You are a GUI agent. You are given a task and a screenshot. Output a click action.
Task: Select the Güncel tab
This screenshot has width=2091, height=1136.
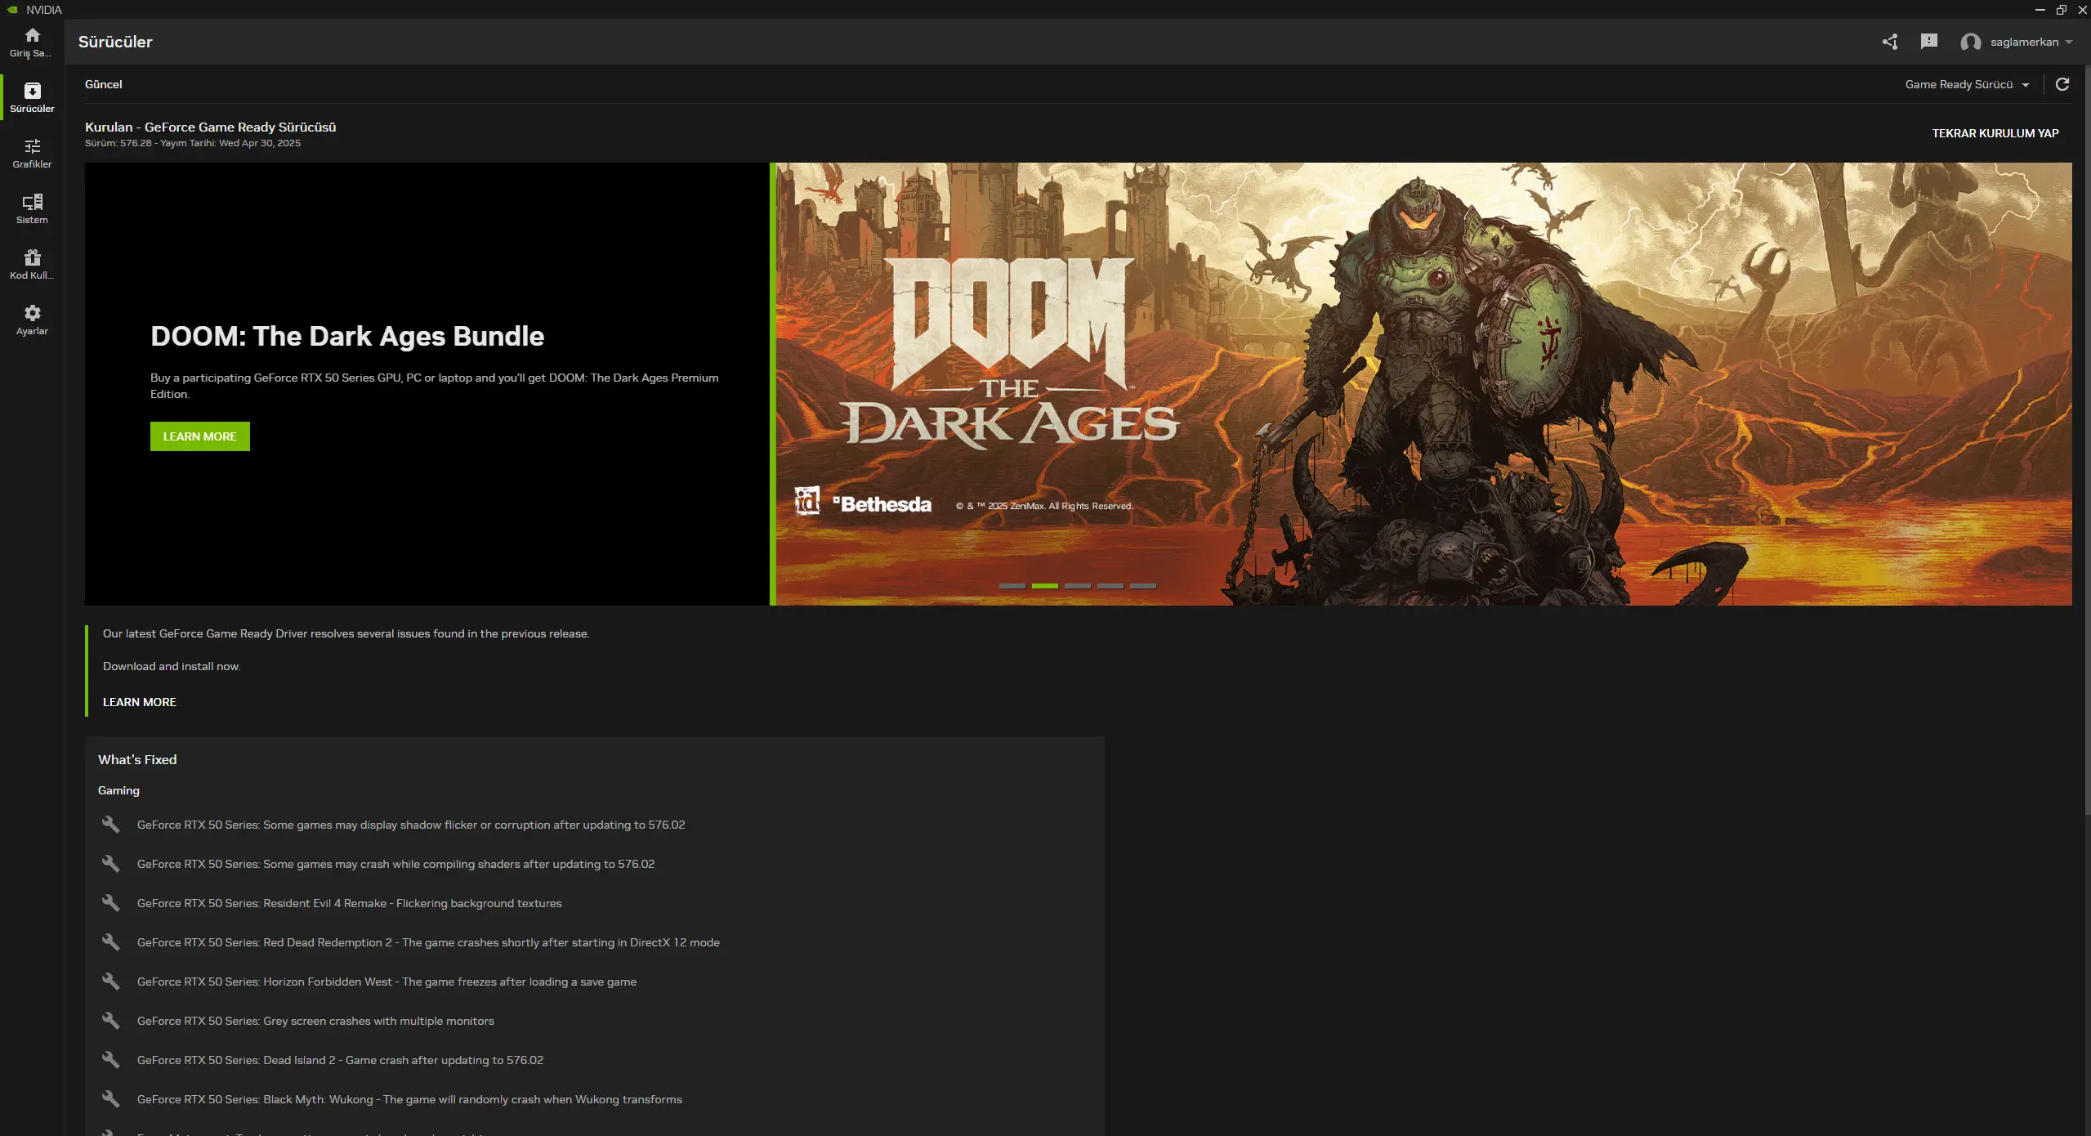coord(104,84)
